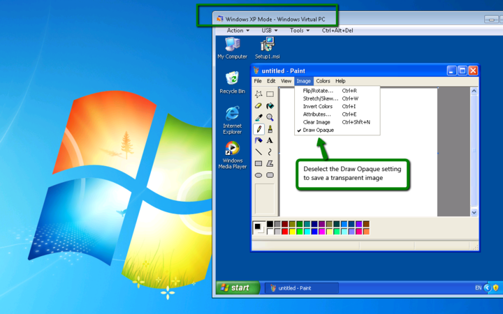The height and width of the screenshot is (314, 503).
Task: Choose the Polygon shape tool
Action: point(270,163)
